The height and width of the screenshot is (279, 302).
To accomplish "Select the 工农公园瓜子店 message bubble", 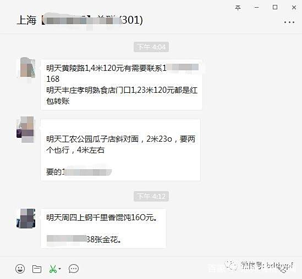I will click(120, 150).
